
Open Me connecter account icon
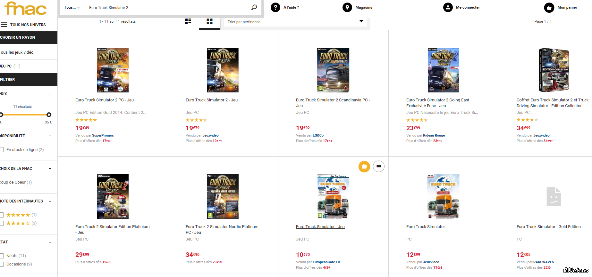pyautogui.click(x=448, y=7)
